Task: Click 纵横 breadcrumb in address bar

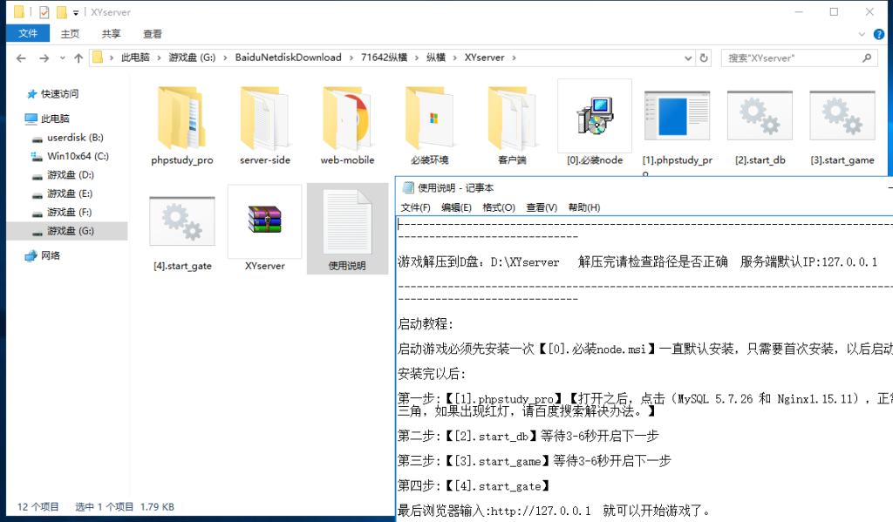Action: pyautogui.click(x=436, y=58)
